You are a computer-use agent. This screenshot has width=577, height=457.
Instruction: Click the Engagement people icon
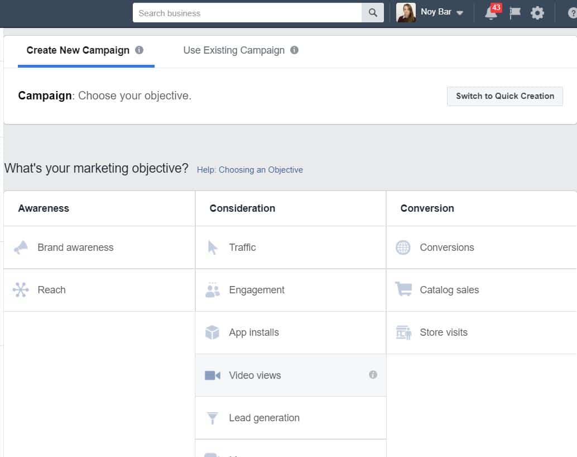click(212, 290)
